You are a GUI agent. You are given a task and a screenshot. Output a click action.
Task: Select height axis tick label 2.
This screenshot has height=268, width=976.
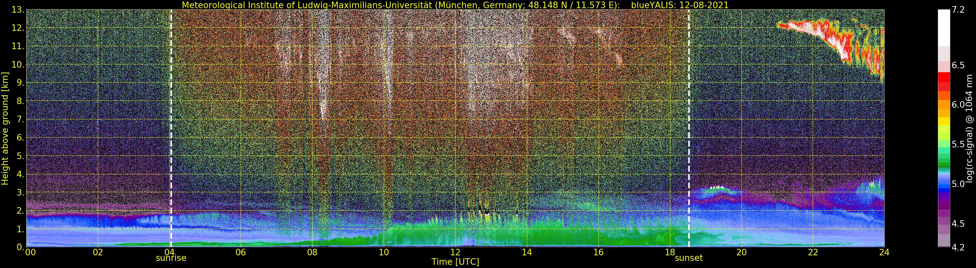20,211
